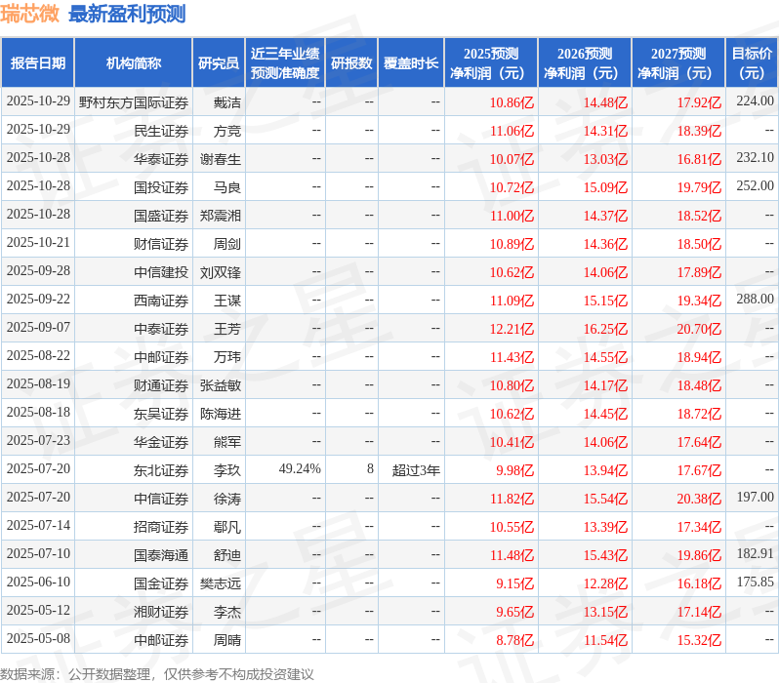
Task: Select the 最新盈利预测 heading text
Action: click(127, 14)
